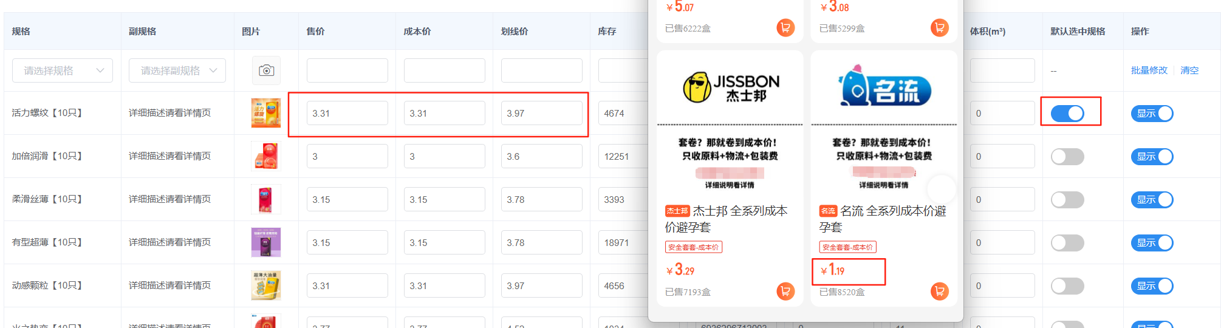Click the camera upload icon in batch row

coord(266,70)
